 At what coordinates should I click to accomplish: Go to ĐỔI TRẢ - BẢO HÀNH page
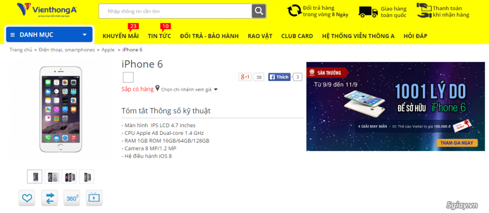[209, 36]
